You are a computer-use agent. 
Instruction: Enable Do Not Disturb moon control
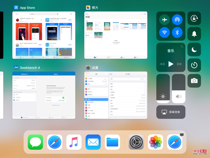click(x=194, y=49)
